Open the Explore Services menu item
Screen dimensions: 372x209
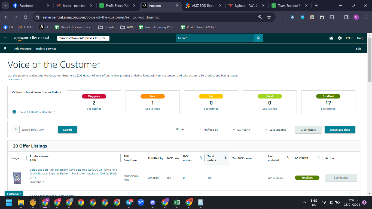(46, 49)
